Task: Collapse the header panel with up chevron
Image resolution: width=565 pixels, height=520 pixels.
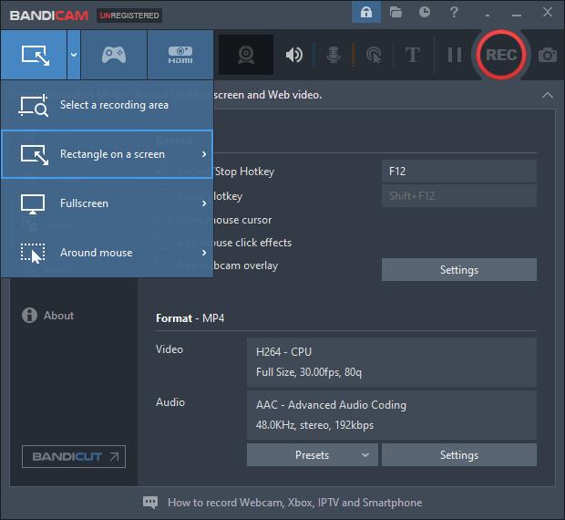Action: click(x=547, y=95)
